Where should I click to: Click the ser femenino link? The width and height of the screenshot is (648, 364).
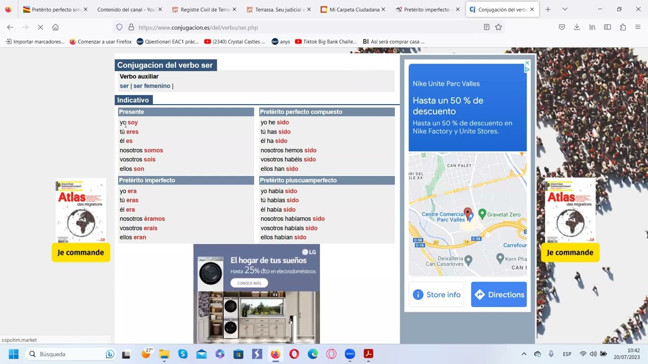(151, 86)
